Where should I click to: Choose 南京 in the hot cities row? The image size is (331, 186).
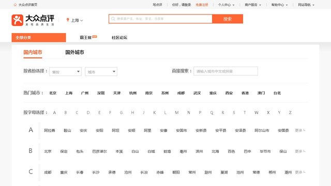[x=149, y=93]
